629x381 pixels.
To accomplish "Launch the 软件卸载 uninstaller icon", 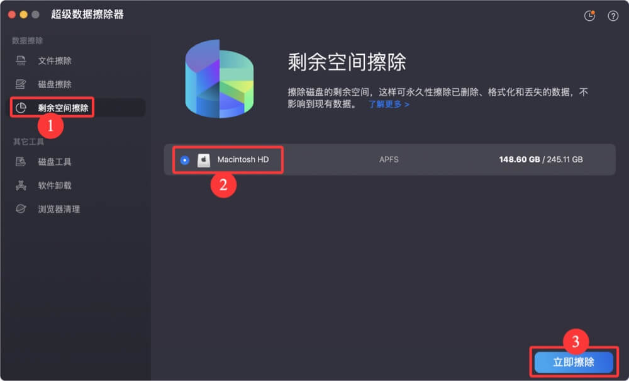I will 21,185.
